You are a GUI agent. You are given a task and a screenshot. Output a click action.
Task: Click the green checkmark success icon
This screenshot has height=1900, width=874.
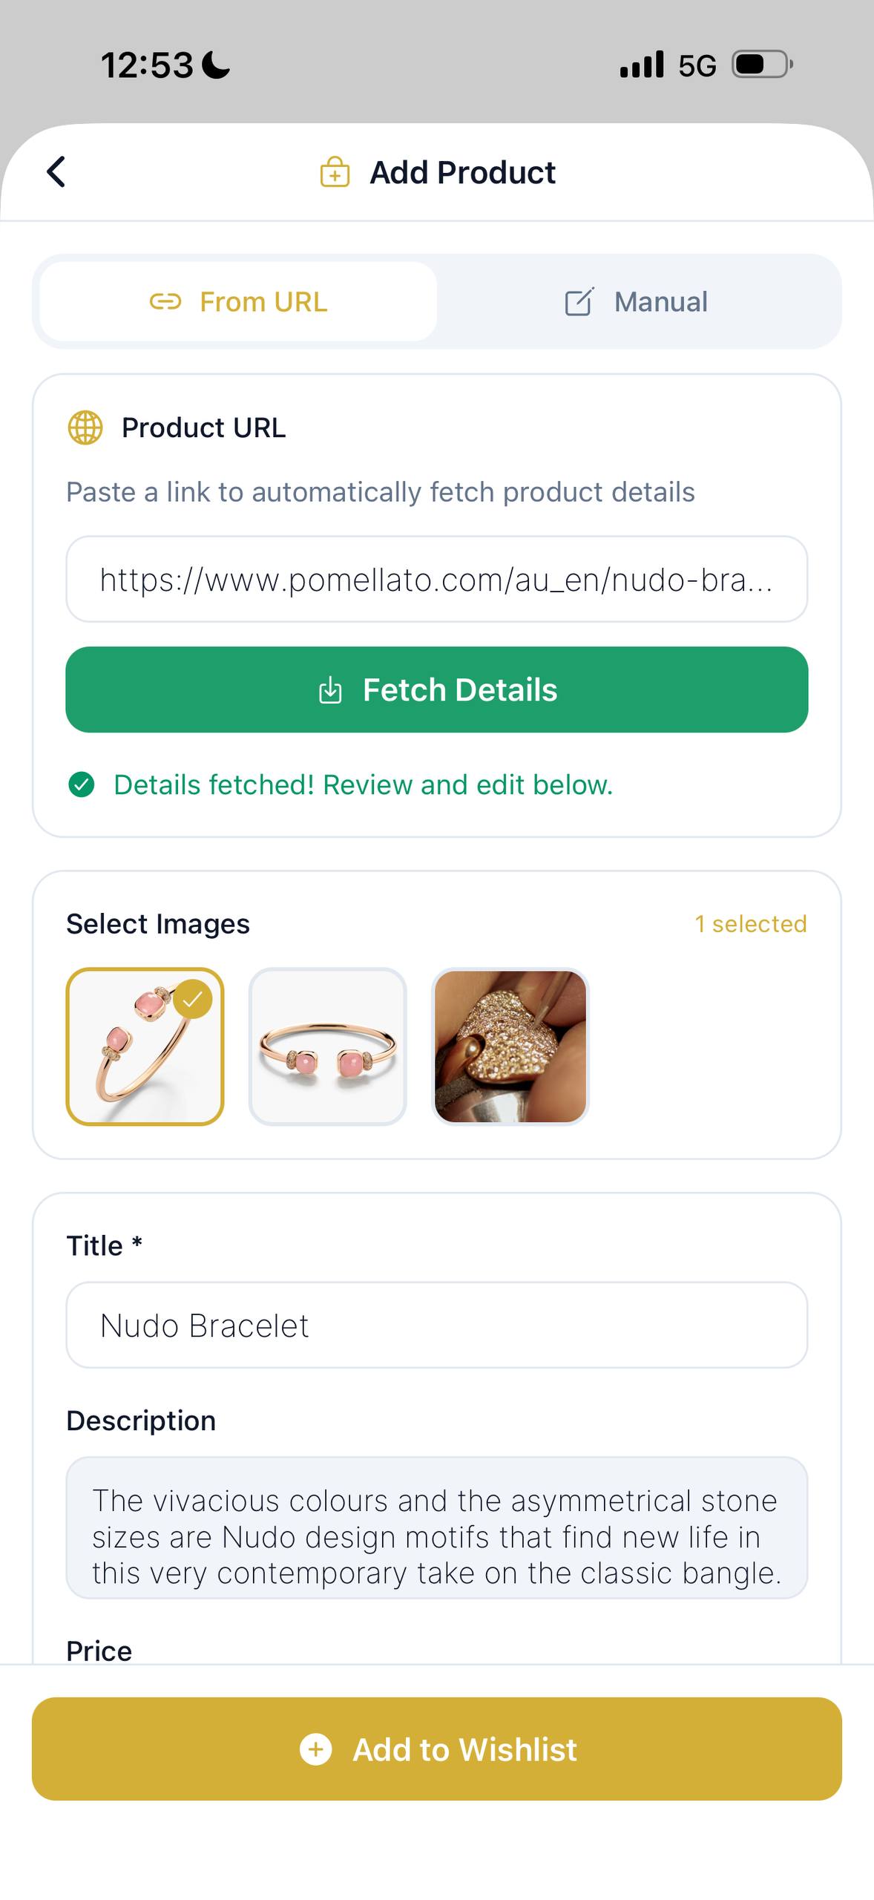tap(83, 784)
